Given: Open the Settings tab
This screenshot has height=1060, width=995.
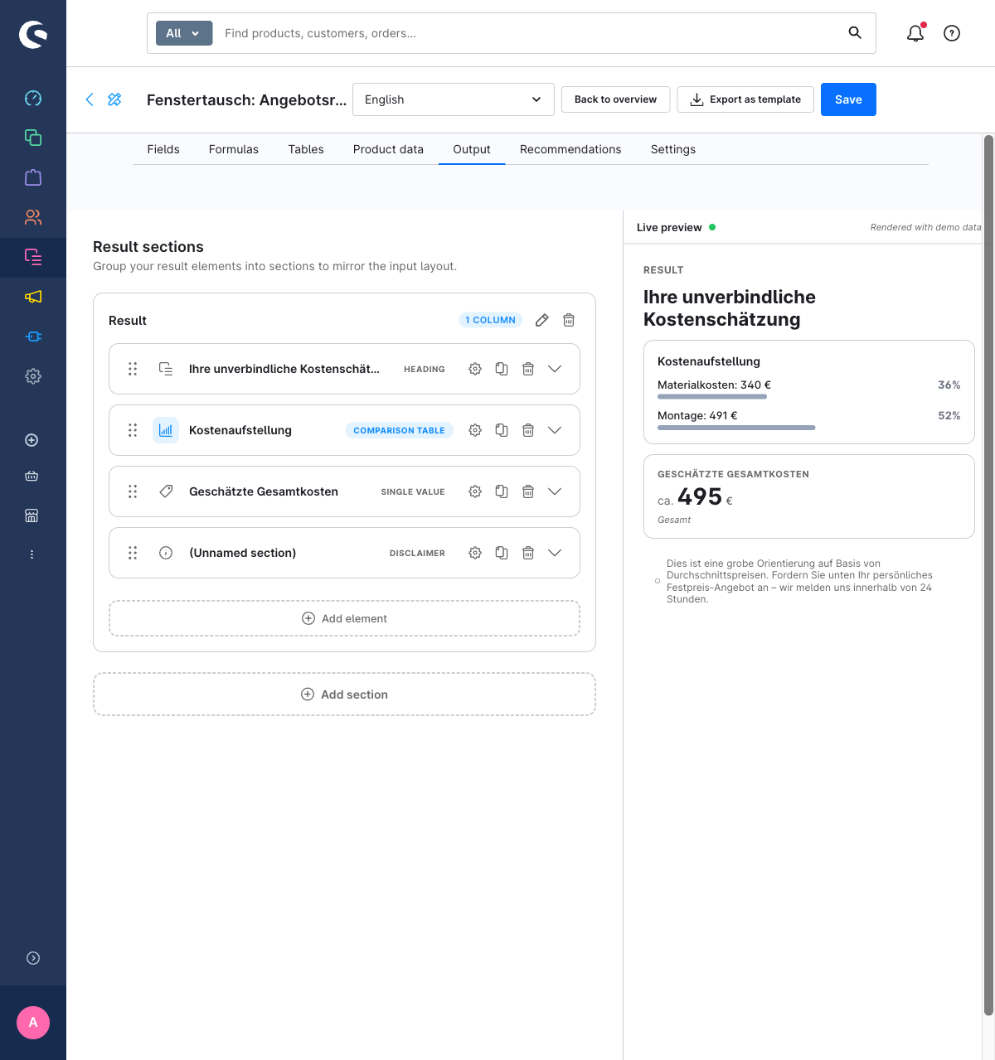Looking at the screenshot, I should [x=673, y=149].
